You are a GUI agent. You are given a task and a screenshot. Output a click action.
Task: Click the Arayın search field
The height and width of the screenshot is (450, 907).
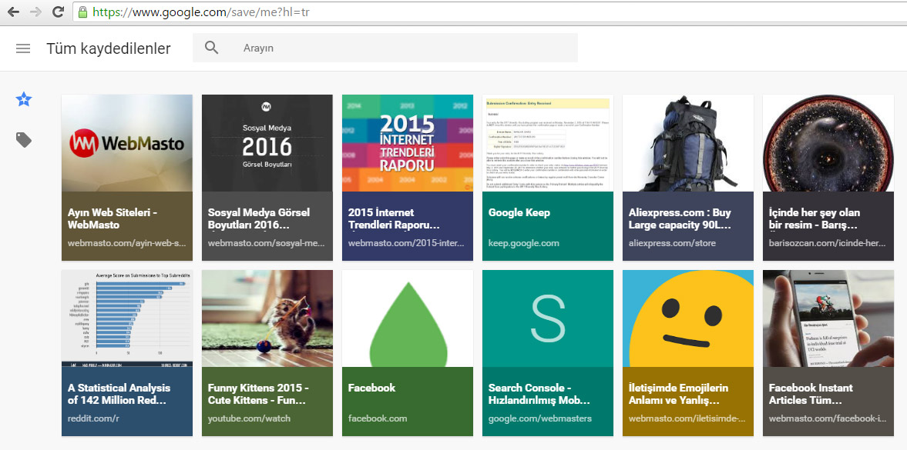tap(385, 48)
